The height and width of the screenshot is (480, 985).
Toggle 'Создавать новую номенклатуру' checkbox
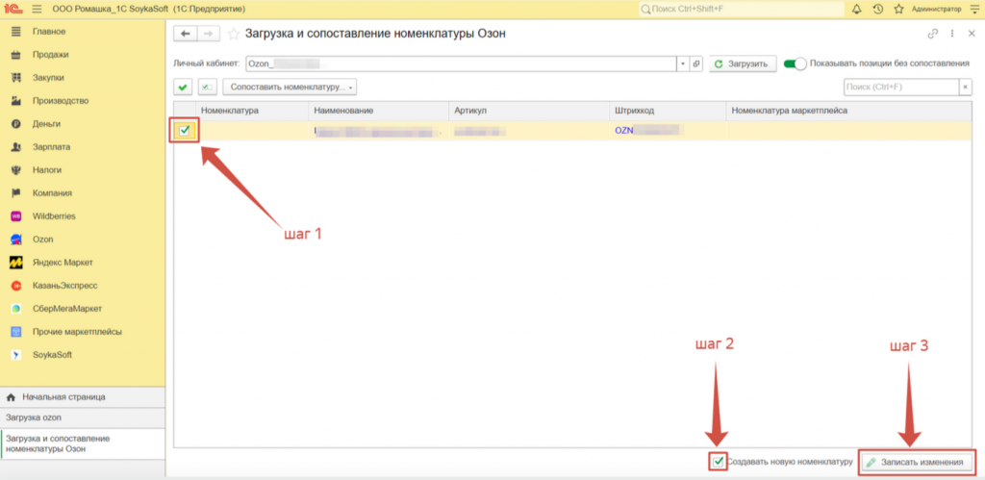(x=718, y=462)
